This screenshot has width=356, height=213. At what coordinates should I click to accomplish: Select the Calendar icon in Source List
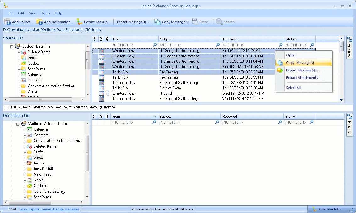pyautogui.click(x=23, y=74)
